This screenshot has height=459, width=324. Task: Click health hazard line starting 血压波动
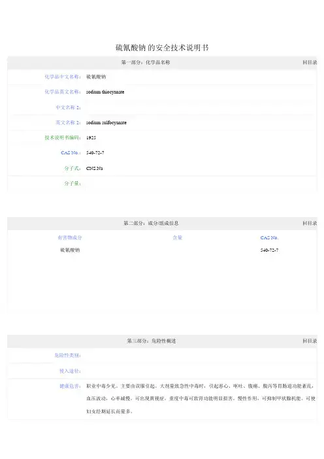[201, 399]
